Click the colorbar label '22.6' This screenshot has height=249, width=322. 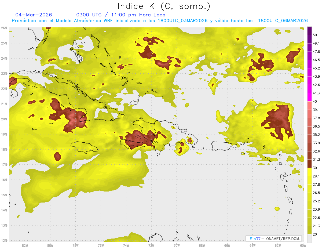click(316, 218)
